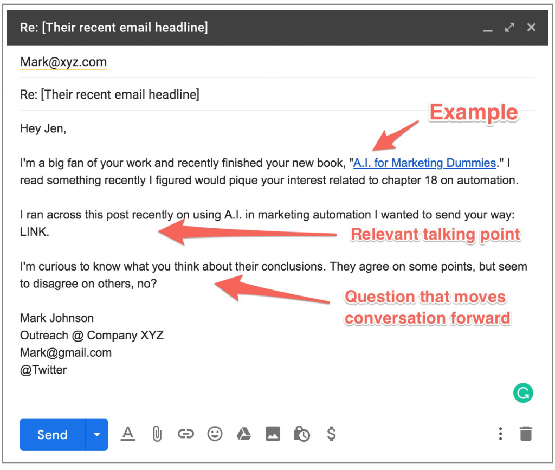Click the 'Hey Jen,' greeting text
The height and width of the screenshot is (470, 555).
click(x=43, y=128)
